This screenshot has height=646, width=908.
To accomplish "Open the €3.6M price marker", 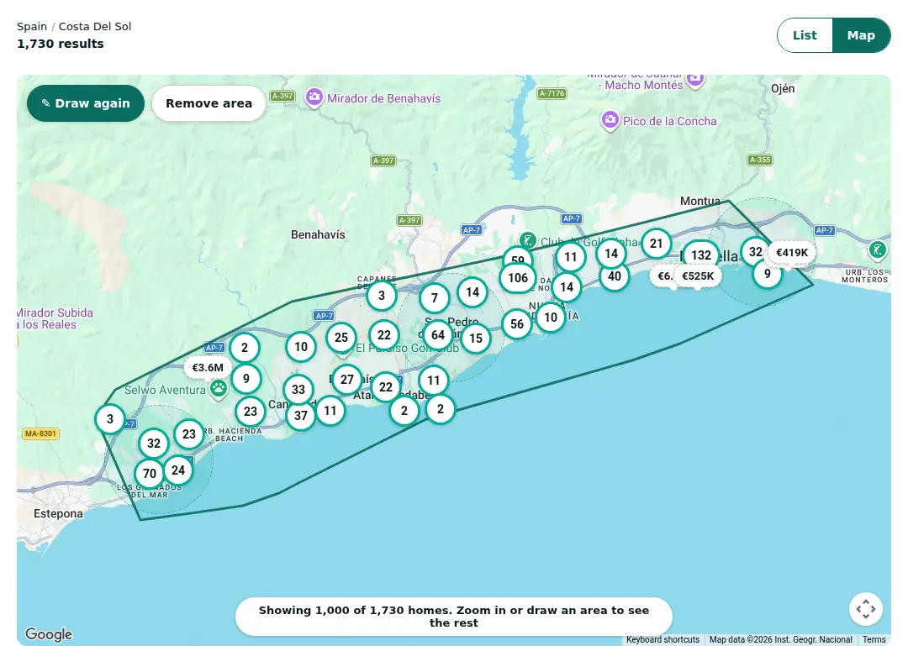I will tap(208, 368).
